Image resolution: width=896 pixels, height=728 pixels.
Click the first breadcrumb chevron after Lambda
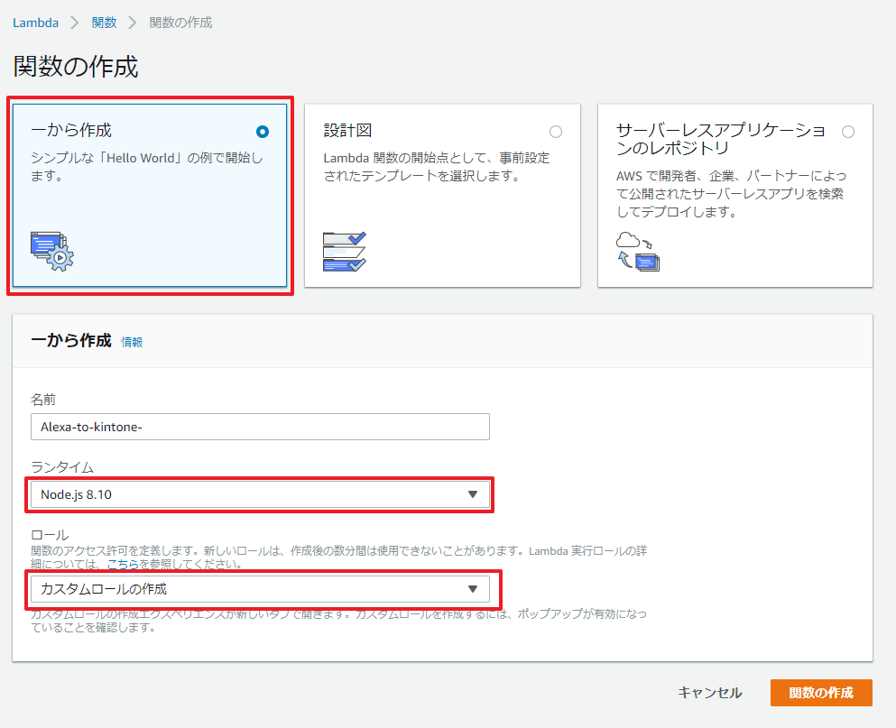(74, 23)
